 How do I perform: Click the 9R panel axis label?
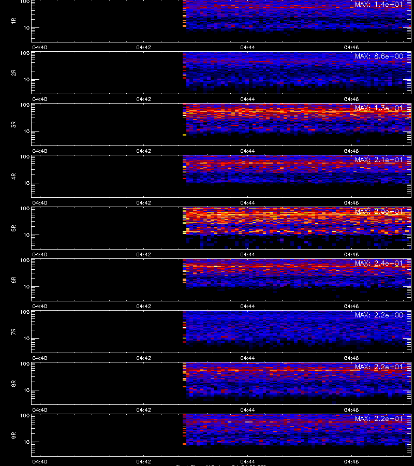pos(13,435)
